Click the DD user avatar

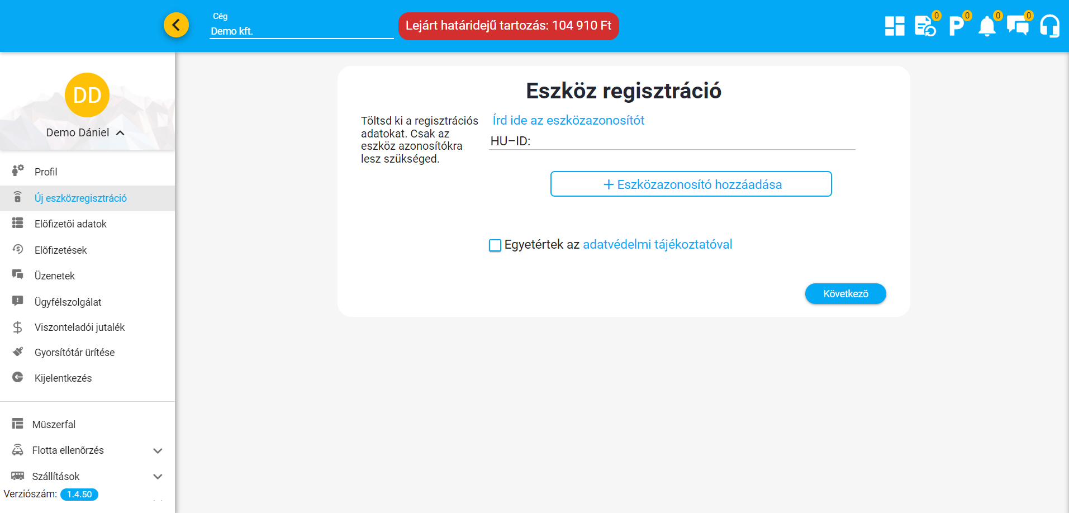pos(87,95)
